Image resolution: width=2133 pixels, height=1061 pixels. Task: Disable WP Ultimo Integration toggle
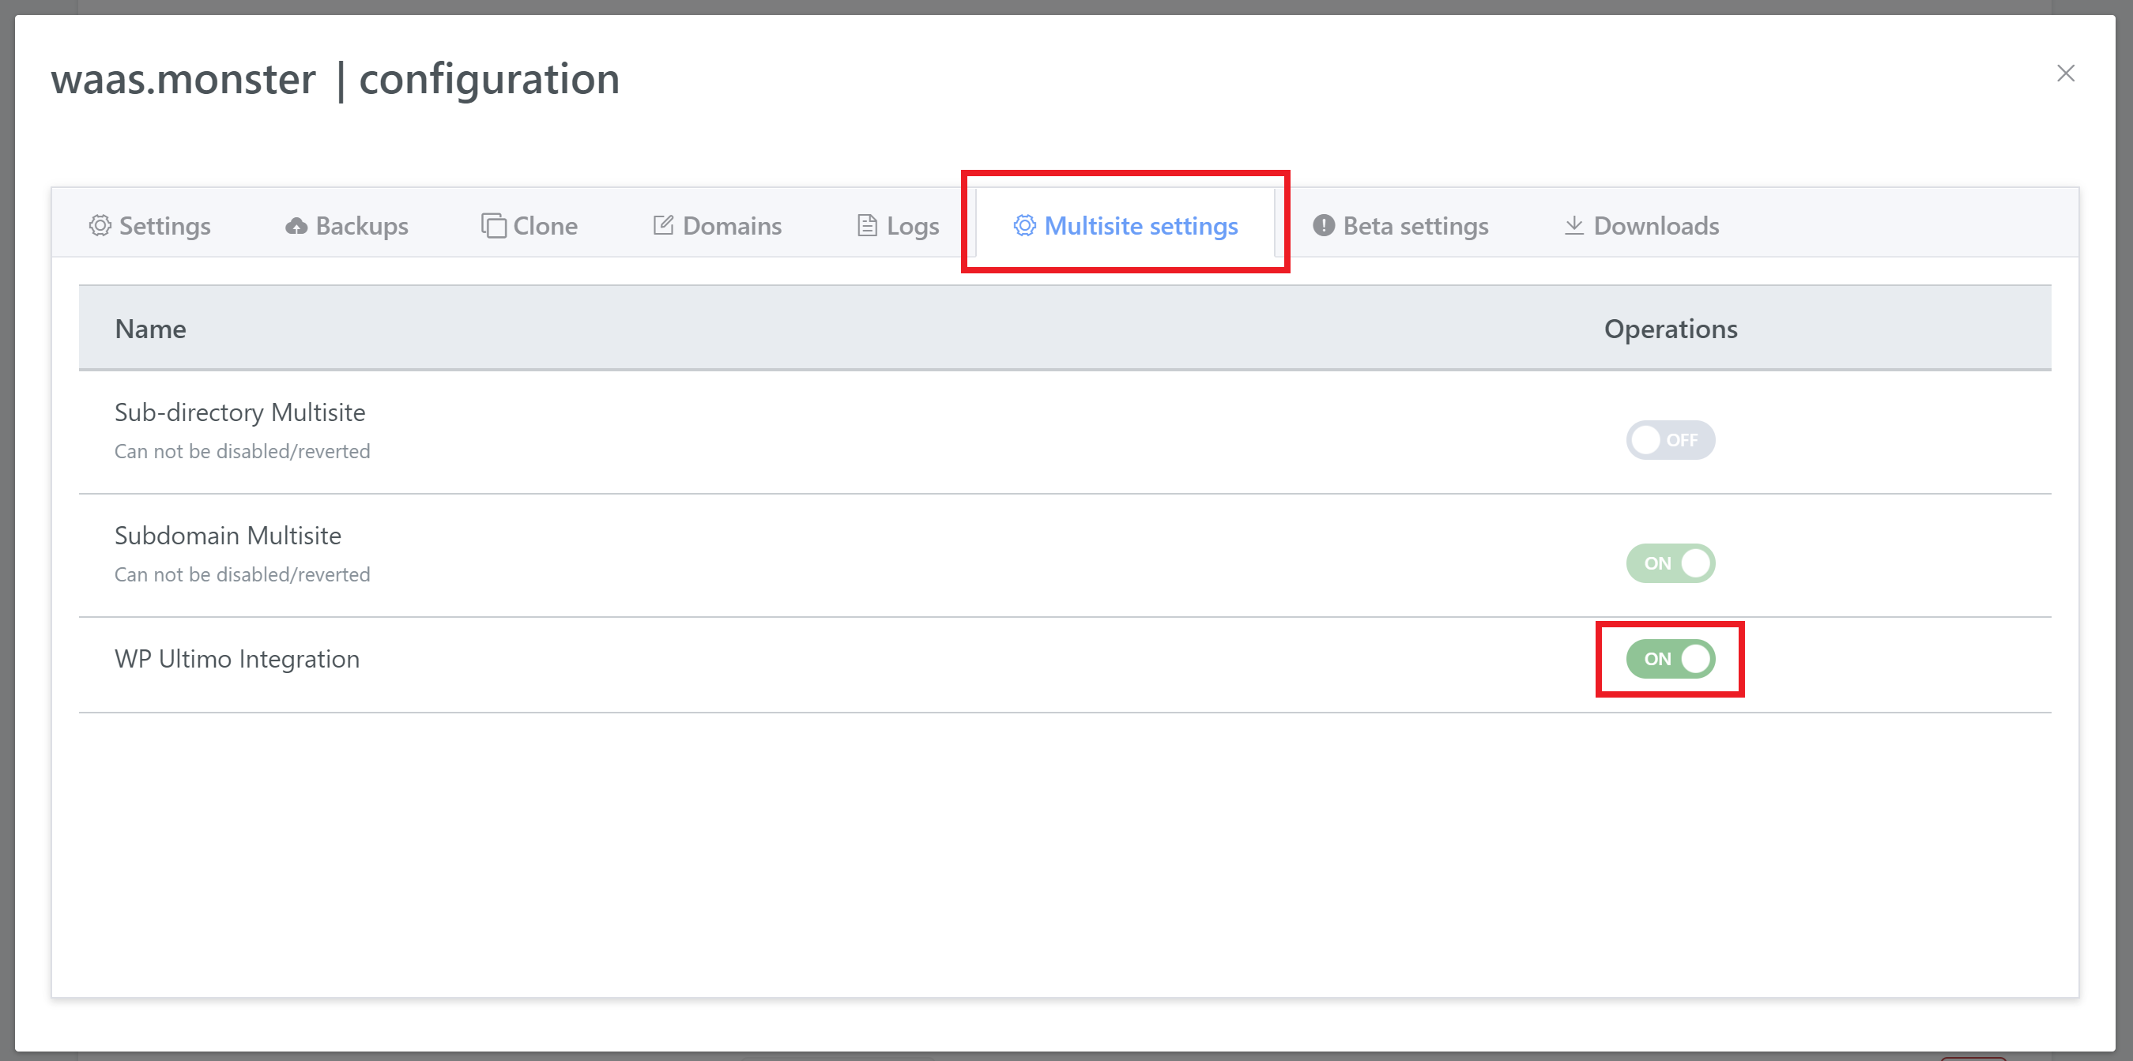coord(1670,659)
